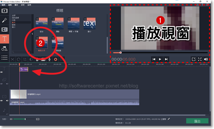This screenshot has width=214, height=129.
Task: Select the highlighted 基本 category
Action: tap(14, 22)
